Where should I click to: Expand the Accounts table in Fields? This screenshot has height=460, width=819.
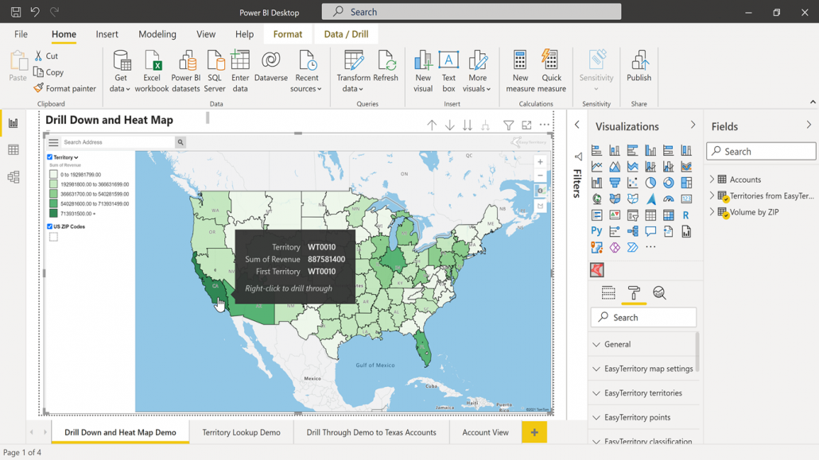(x=712, y=179)
